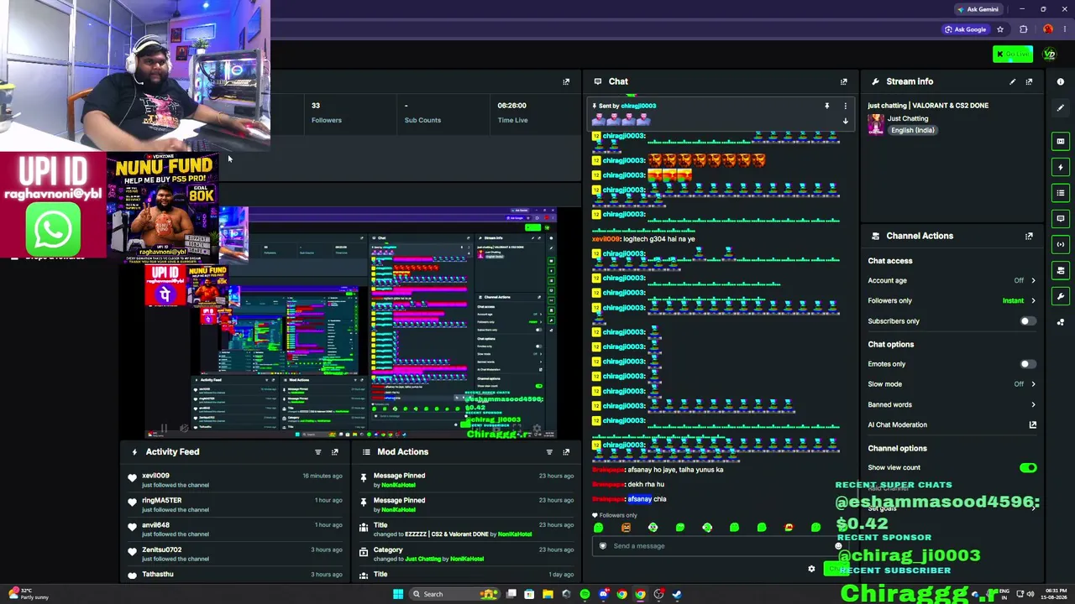Toggle Emotes only chat option
1075x604 pixels.
point(1028,364)
